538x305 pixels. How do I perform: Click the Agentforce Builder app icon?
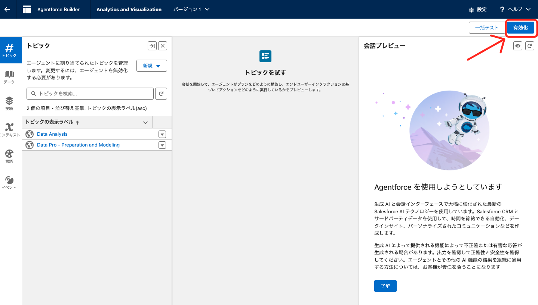coord(27,9)
